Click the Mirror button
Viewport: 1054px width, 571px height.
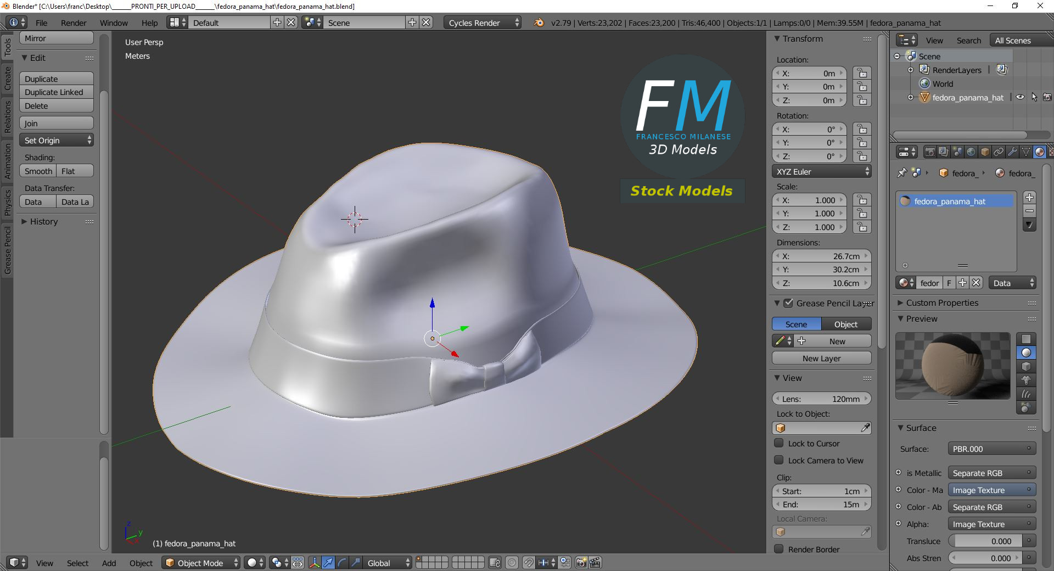point(57,38)
